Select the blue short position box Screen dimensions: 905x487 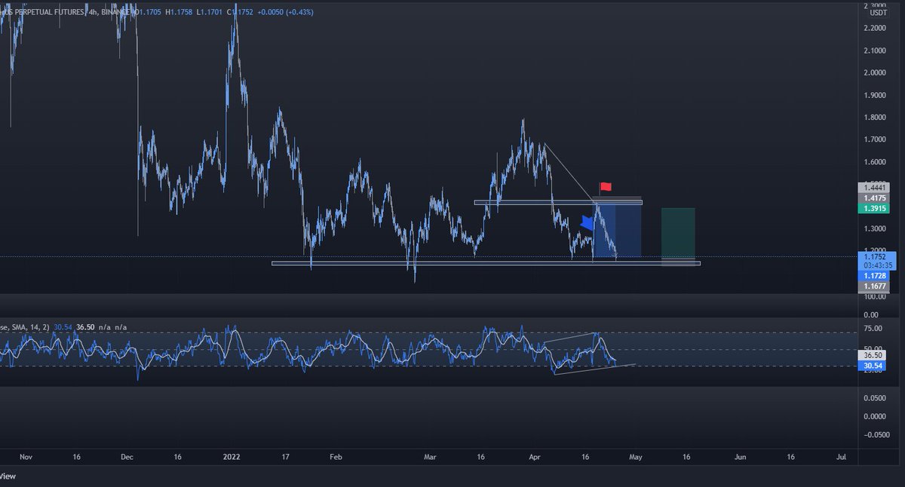coord(618,229)
